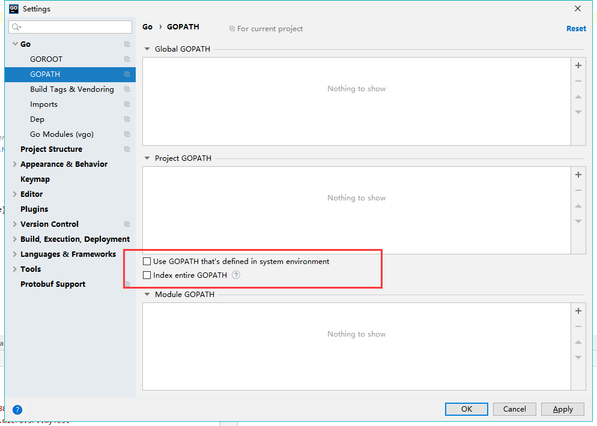Image resolution: width=597 pixels, height=426 pixels.
Task: Collapse the Project GOPATH section
Action: point(147,158)
